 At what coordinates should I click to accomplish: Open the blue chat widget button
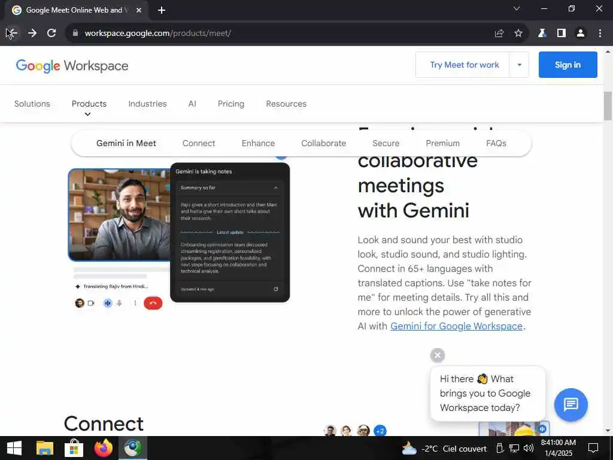tap(570, 404)
